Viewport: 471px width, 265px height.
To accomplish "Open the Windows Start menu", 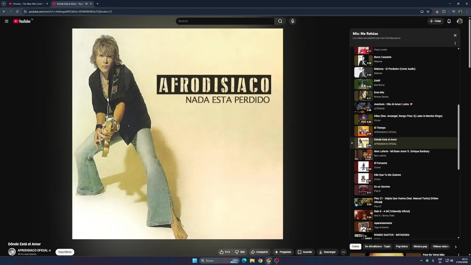I will click(x=195, y=261).
